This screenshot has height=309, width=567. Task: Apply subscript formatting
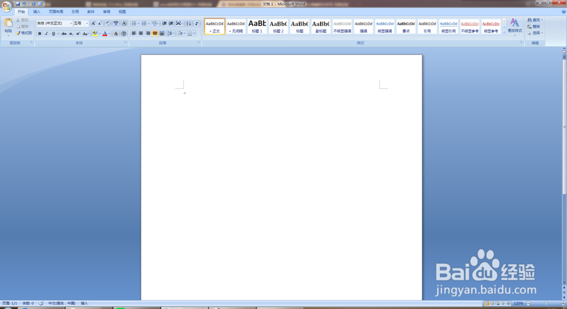coord(71,33)
